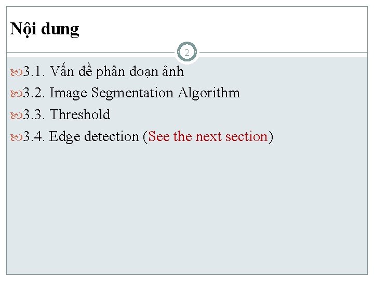The height and width of the screenshot is (281, 374).
Task: Click the slide number 2 circle badge
Action: tap(187, 53)
